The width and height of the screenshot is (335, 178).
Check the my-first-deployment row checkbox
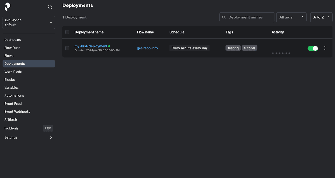click(x=67, y=48)
